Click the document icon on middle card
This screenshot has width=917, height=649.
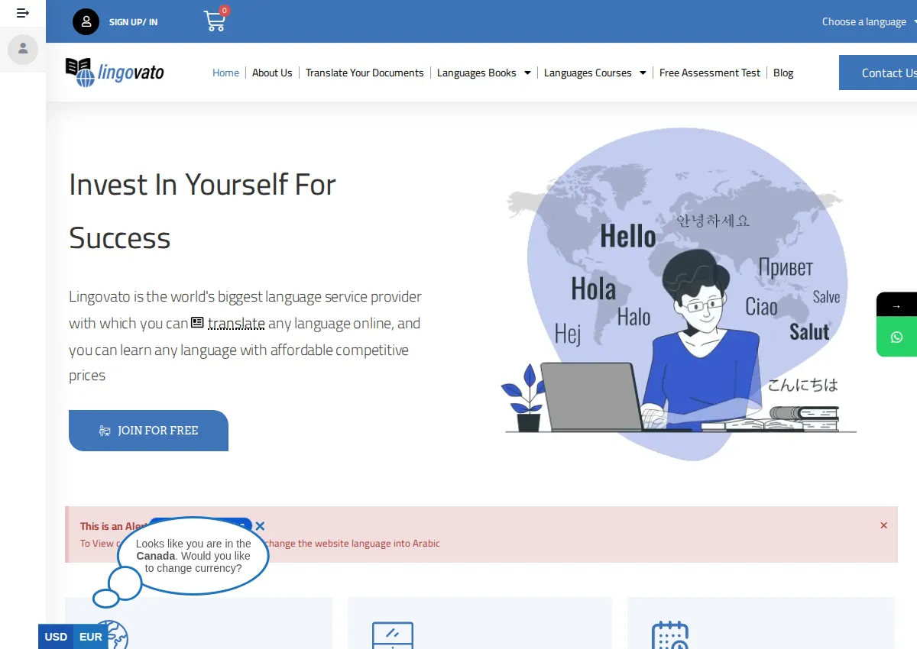coord(393,635)
